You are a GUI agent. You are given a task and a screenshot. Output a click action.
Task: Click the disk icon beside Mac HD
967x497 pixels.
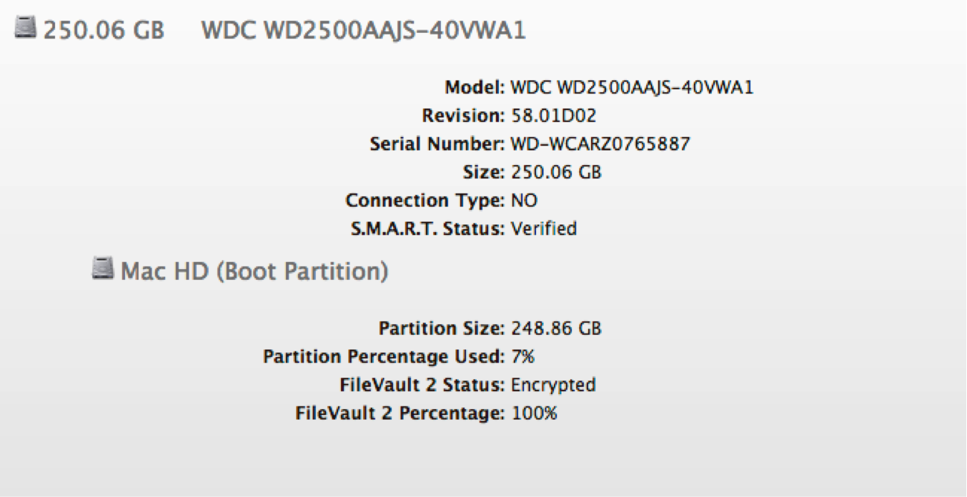(x=104, y=269)
